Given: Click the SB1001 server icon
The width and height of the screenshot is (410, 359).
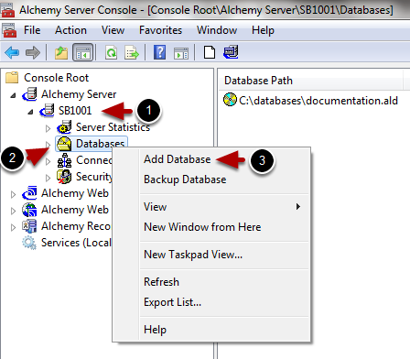Looking at the screenshot, I should 47,111.
